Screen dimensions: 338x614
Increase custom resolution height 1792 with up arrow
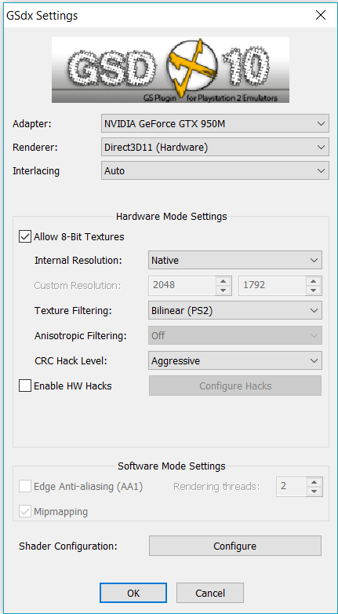314,281
